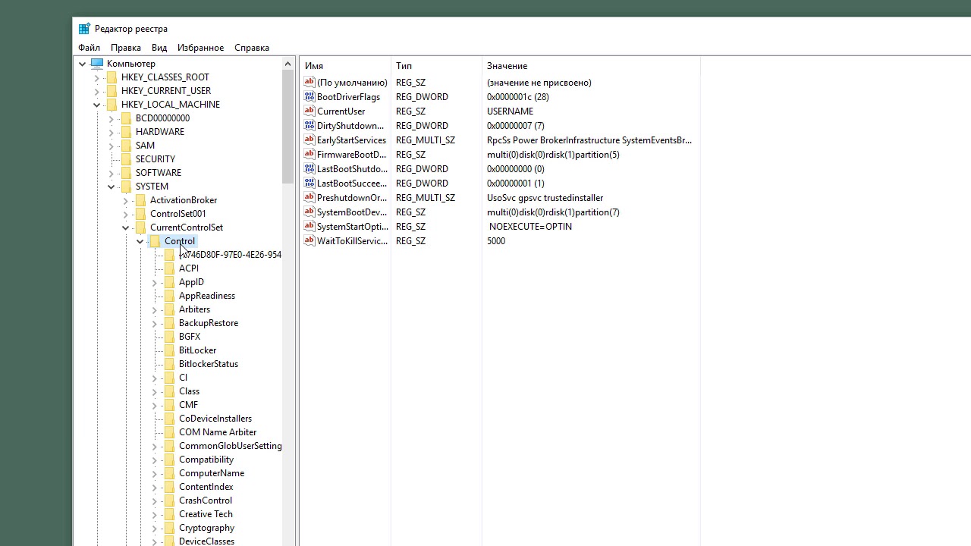Click the string icon beside CurrentUser

pos(309,111)
